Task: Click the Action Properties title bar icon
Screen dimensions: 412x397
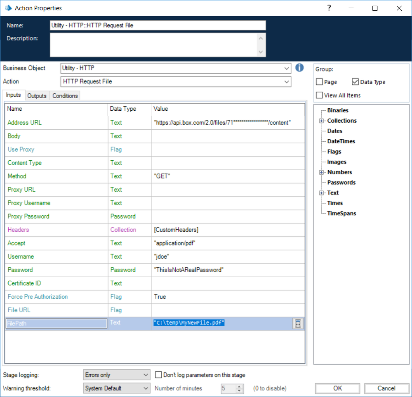Action: tap(8, 8)
